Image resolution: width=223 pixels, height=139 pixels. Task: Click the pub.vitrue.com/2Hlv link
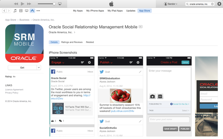(x=122, y=111)
